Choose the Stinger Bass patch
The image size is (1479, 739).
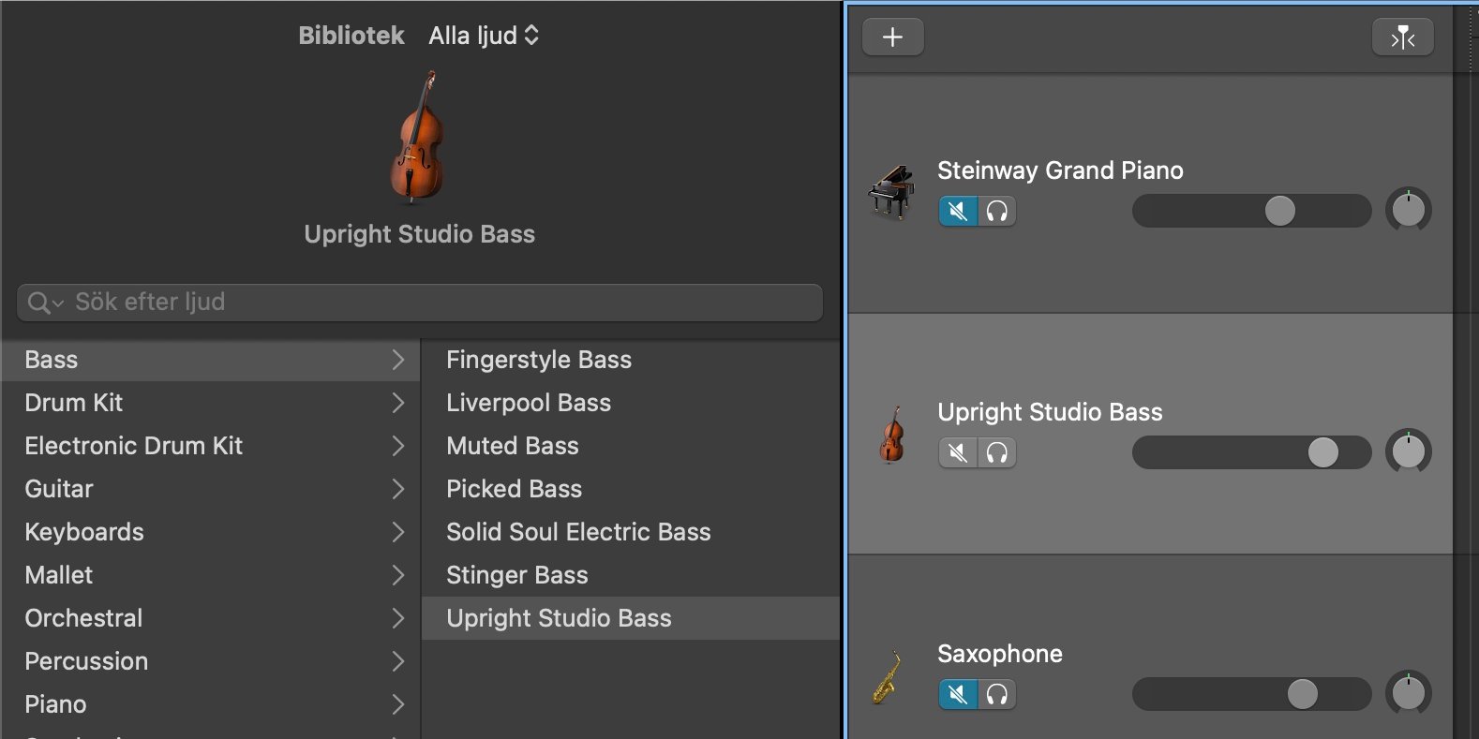pyautogui.click(x=517, y=575)
